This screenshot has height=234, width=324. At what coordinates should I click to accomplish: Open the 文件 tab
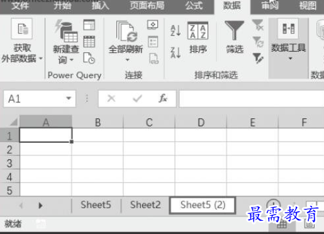point(20,6)
